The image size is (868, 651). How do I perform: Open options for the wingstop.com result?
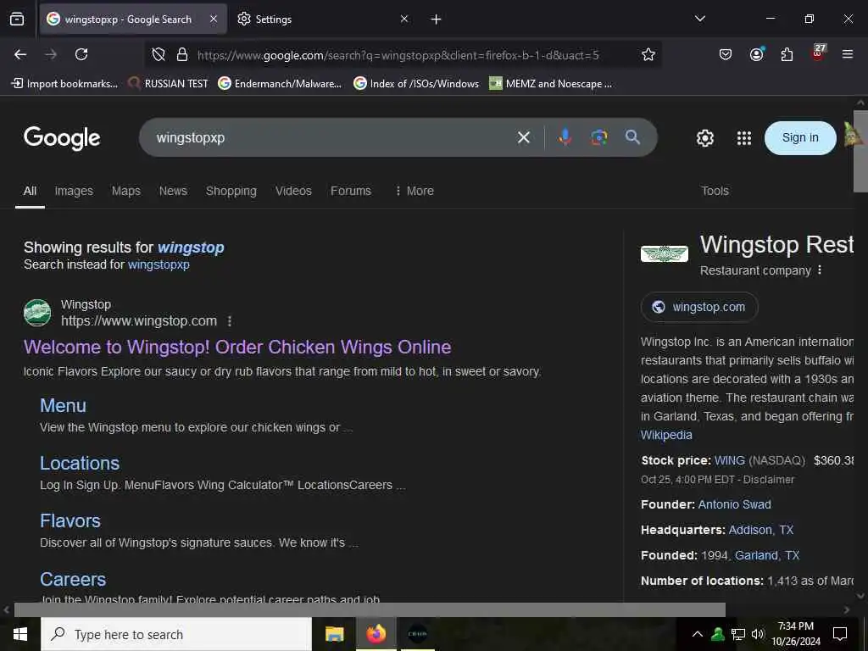pyautogui.click(x=229, y=321)
